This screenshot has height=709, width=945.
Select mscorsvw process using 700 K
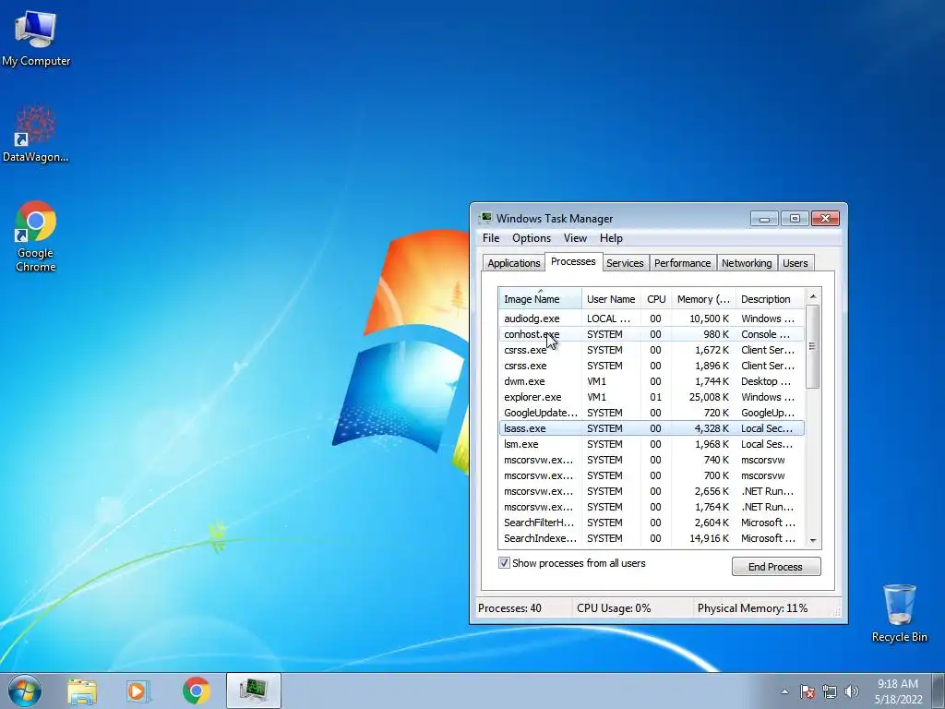[652, 475]
